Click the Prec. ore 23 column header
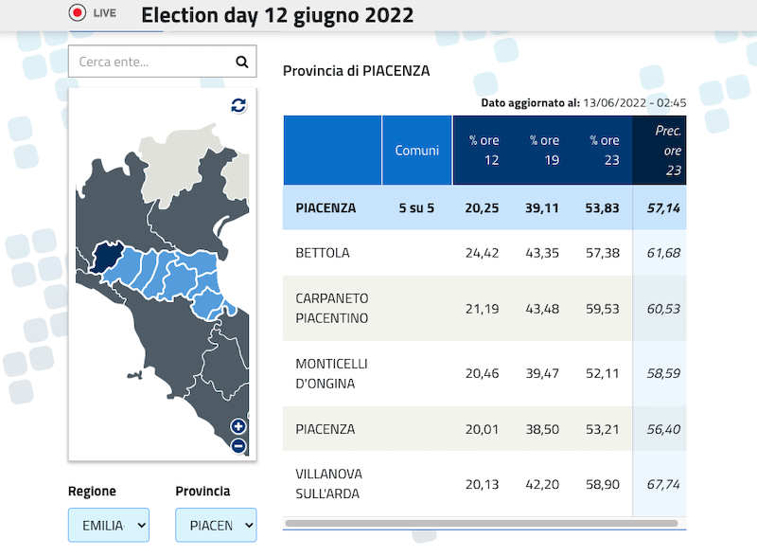757x556 pixels. click(x=668, y=151)
